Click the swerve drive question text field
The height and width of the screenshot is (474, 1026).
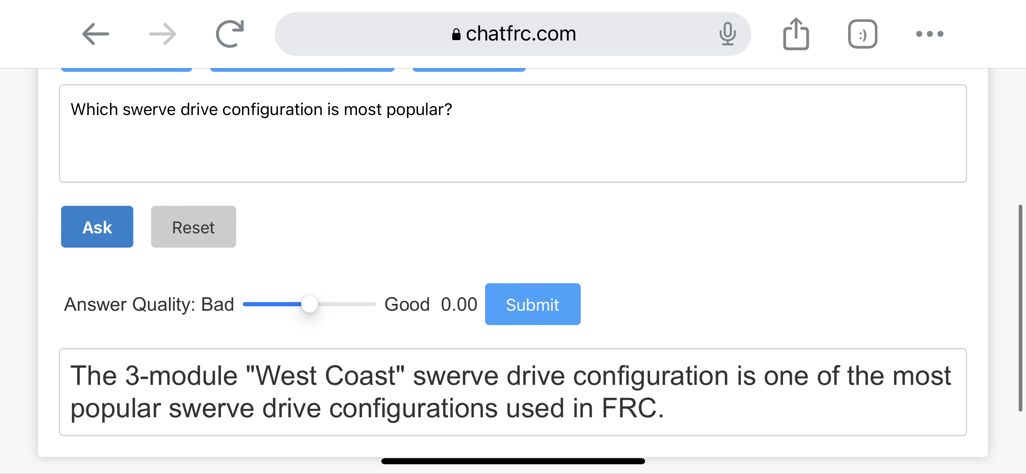click(513, 134)
